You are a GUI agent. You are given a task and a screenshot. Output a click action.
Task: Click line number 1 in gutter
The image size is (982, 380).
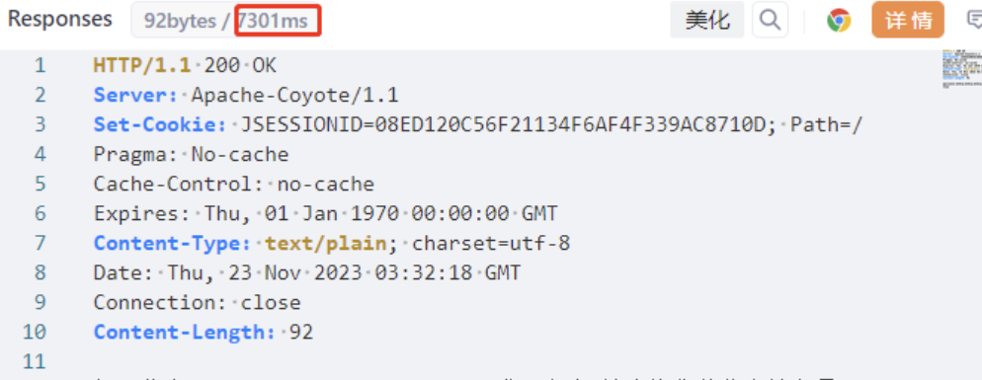click(x=41, y=65)
